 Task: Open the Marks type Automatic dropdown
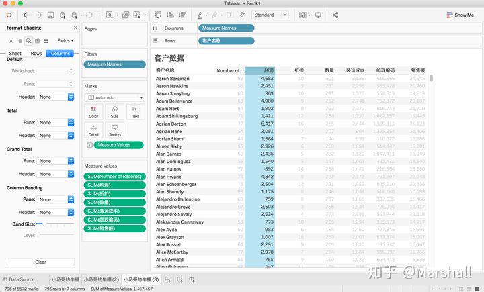click(114, 97)
